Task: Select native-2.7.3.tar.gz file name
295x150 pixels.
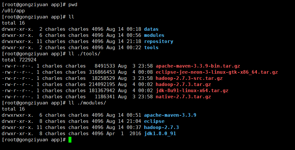Action: click(183, 97)
